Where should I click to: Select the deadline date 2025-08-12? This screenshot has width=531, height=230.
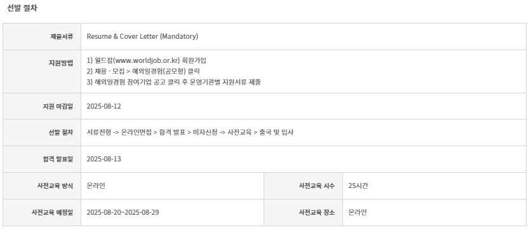click(104, 106)
